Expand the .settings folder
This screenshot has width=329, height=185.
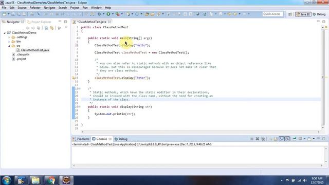9,38
